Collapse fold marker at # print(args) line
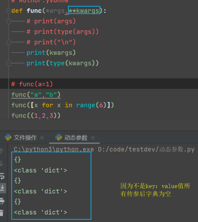Image resolution: width=198 pixels, height=222 pixels. 9,21
